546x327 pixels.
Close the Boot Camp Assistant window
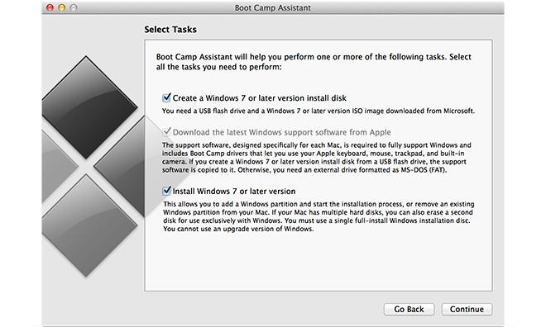(x=50, y=7)
